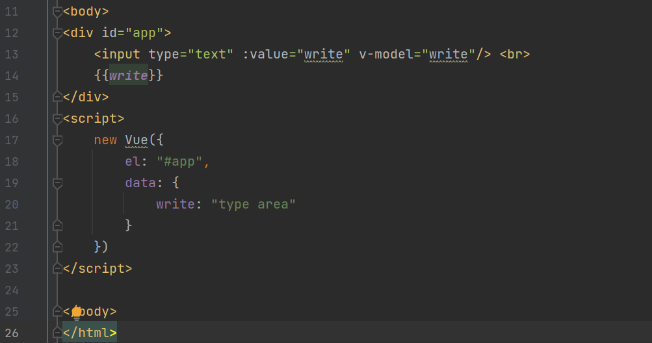Collapse the div id="app" fold marker
This screenshot has height=343, width=652.
pyautogui.click(x=58, y=33)
